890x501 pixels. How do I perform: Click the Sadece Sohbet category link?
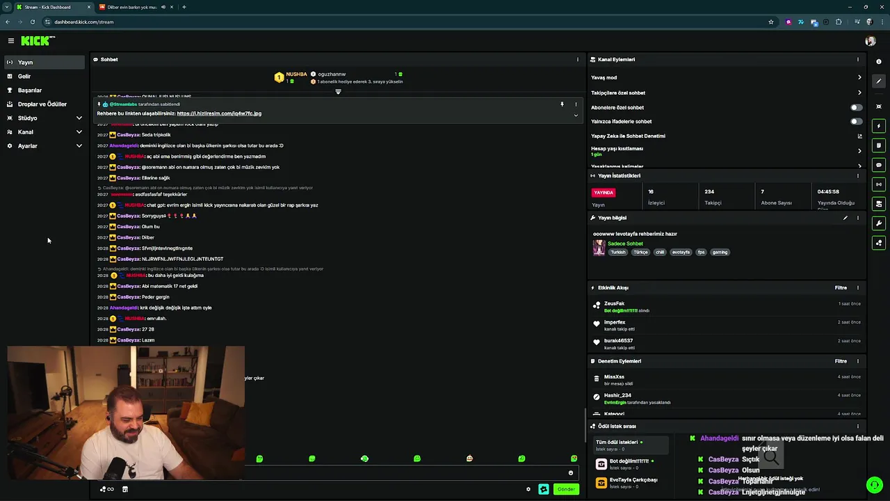point(625,244)
